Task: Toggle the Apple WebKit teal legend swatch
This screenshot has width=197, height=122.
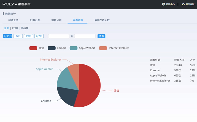Action: tap(74, 48)
